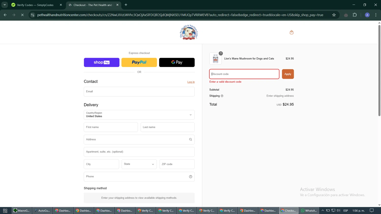Click the Lion's Mane Mushroom product name
The image size is (381, 214).
tap(249, 59)
